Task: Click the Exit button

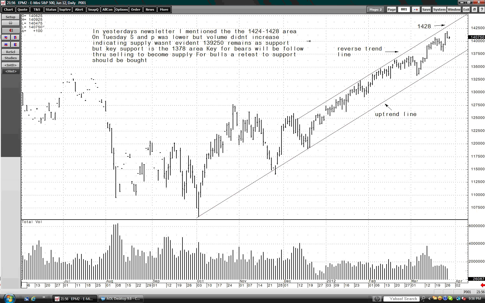Action: click(x=466, y=10)
